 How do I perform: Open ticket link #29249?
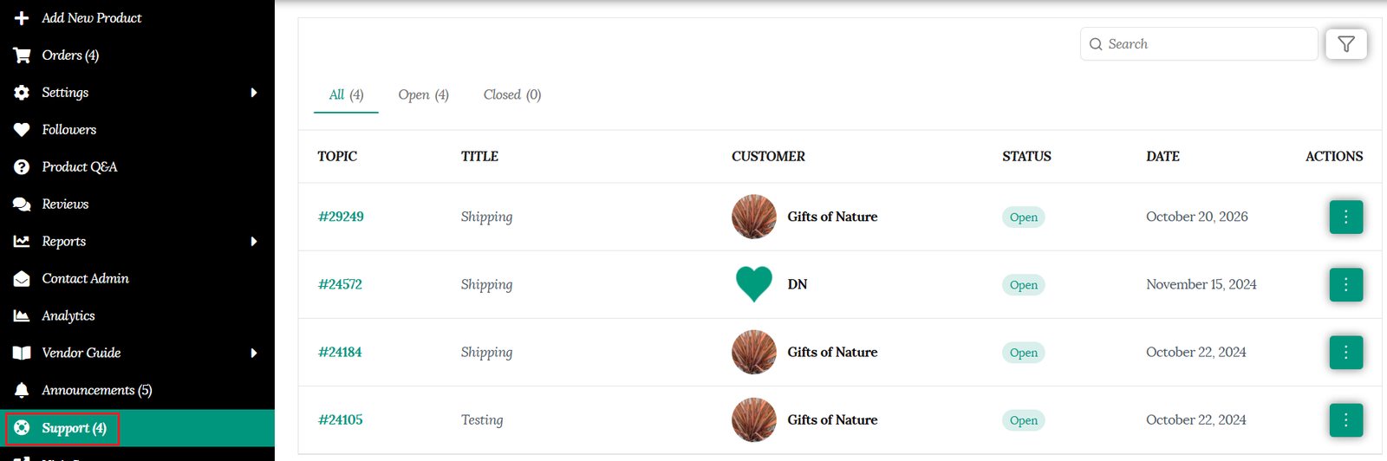[x=341, y=217]
